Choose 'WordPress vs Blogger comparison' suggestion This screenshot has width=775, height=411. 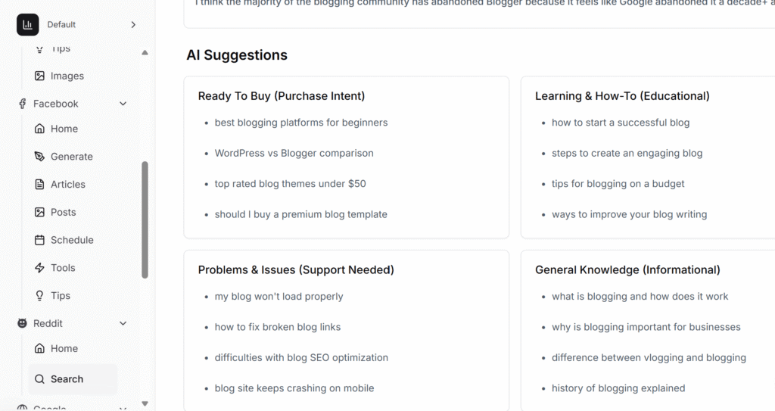[294, 153]
